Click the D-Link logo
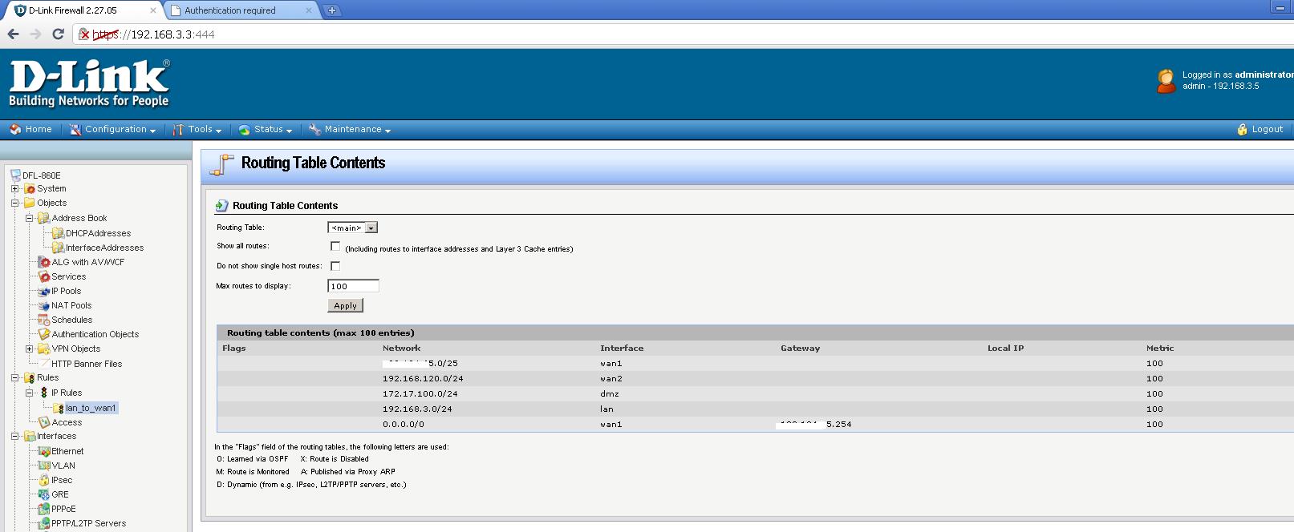Screen dimensions: 1294x532 [89, 83]
